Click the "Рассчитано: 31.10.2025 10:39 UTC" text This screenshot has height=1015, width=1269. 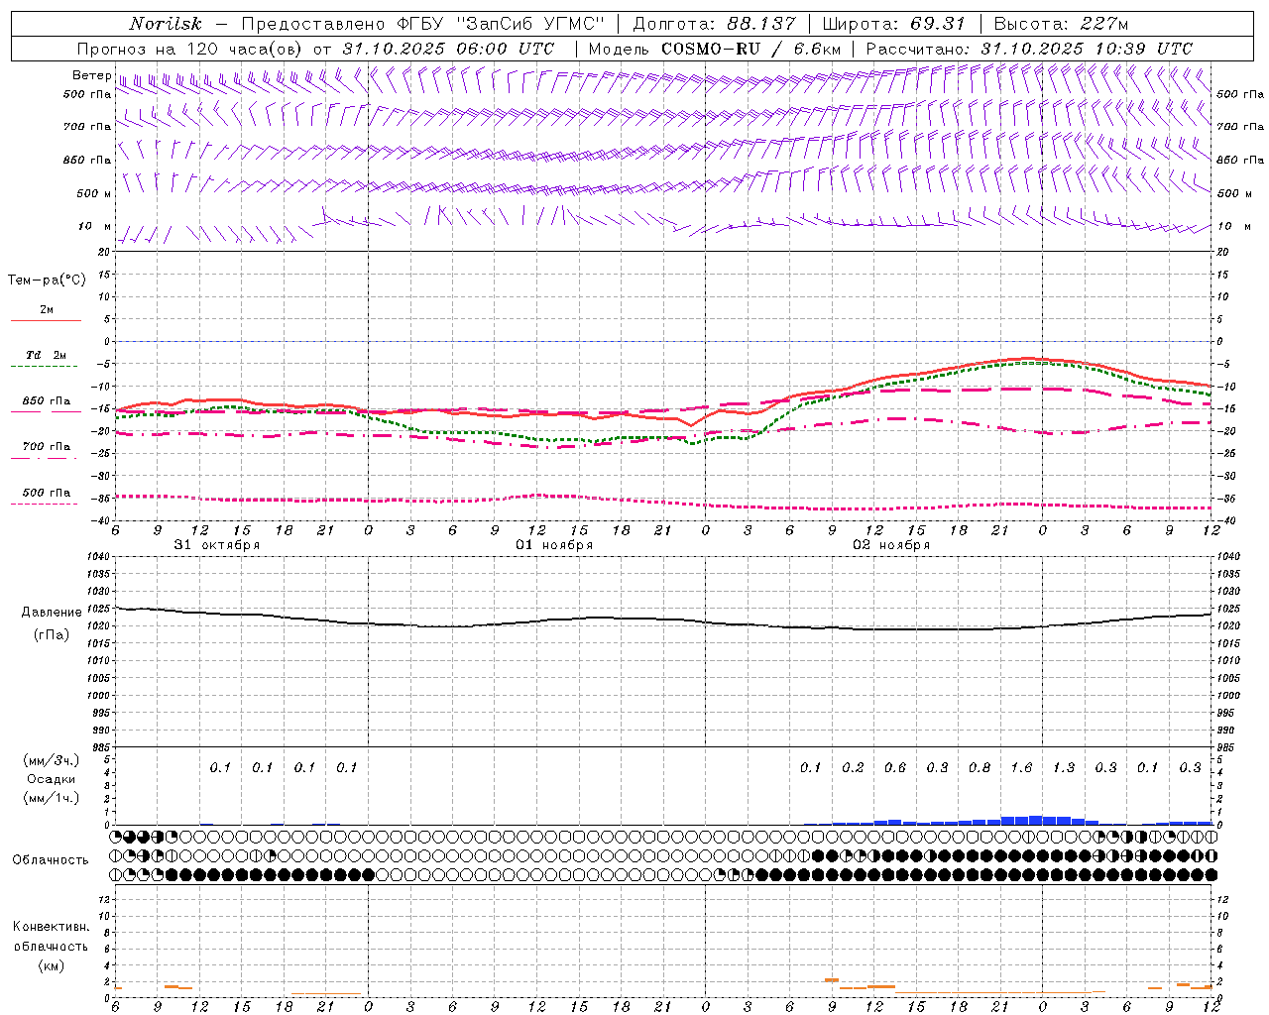coord(1029,49)
